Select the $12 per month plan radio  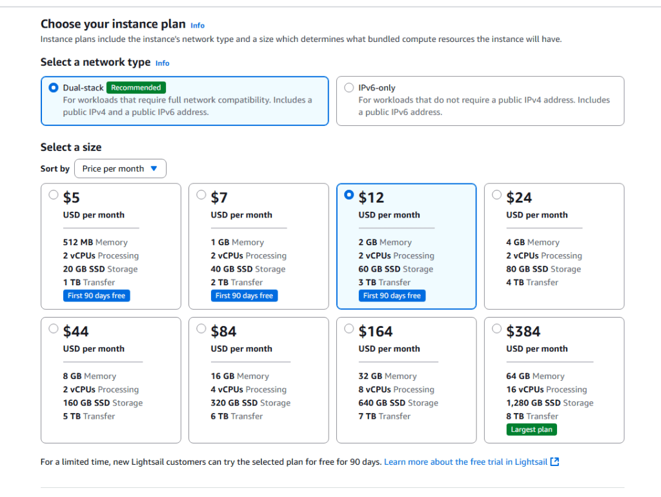(349, 195)
